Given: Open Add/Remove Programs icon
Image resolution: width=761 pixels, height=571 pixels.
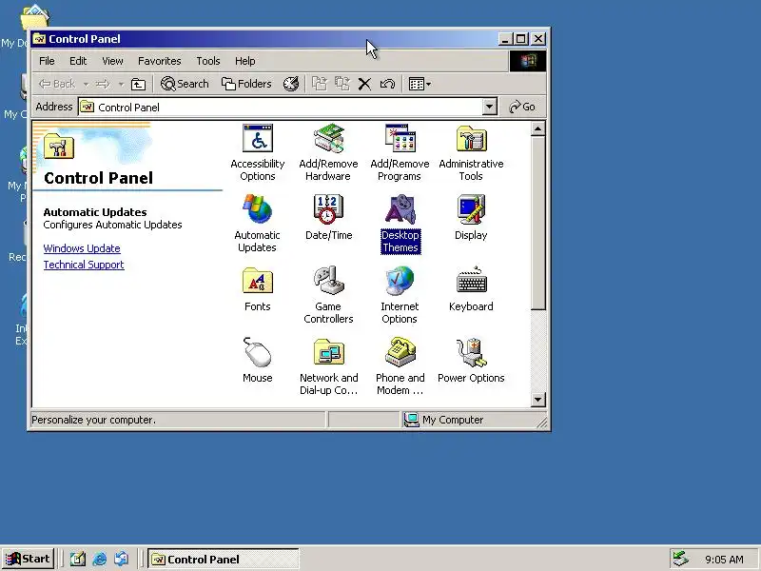Looking at the screenshot, I should pos(400,152).
